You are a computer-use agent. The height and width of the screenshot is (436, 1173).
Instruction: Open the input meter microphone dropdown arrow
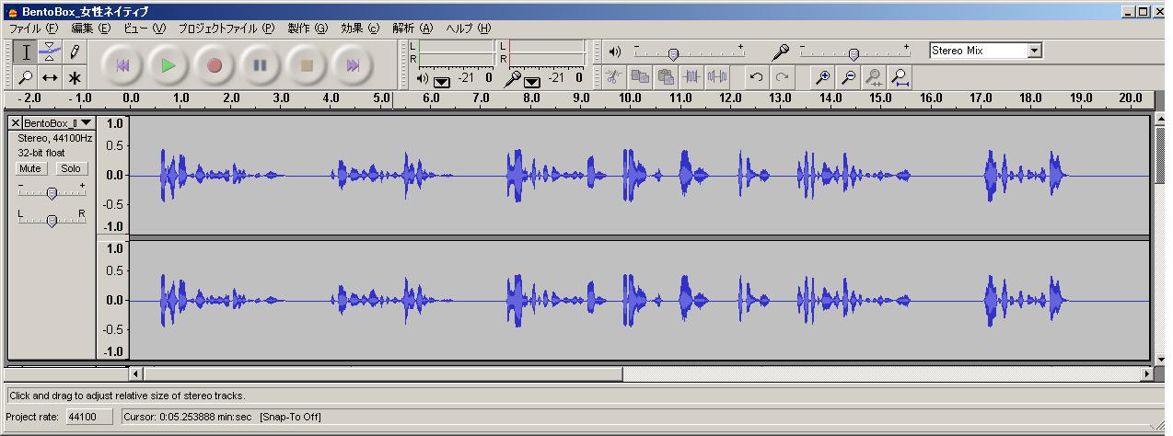(x=531, y=81)
